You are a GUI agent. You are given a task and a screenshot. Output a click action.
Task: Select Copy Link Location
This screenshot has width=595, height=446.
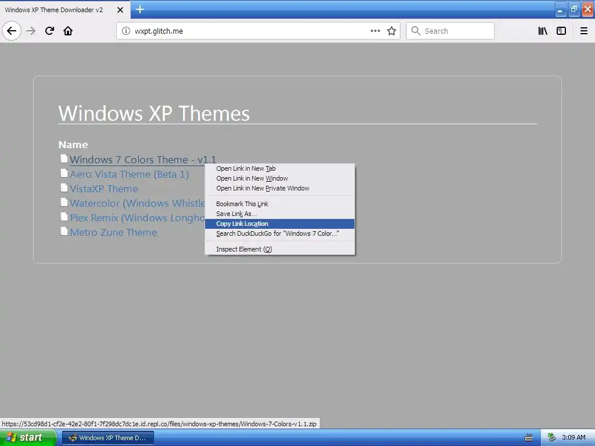pyautogui.click(x=279, y=224)
